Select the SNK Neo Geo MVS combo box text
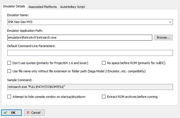The image size is (180, 118). coord(20,22)
